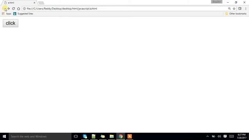Open Skype from the taskbar
249x140 pixels.
85,136
